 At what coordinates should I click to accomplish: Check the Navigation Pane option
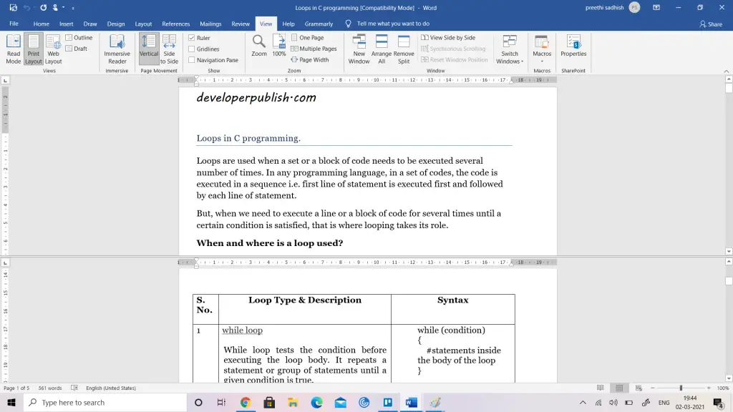pos(192,60)
